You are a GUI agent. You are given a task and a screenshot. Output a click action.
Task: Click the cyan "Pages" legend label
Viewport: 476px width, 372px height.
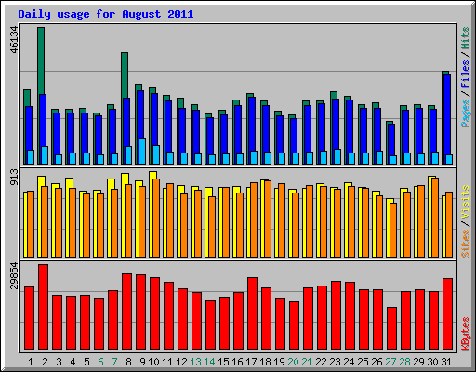coord(466,113)
